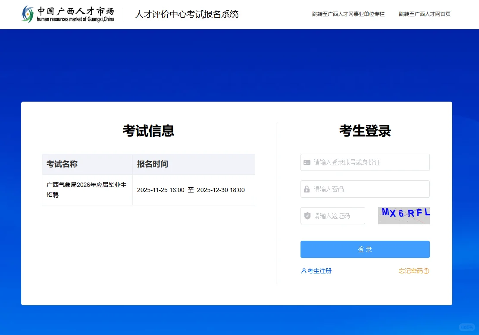Click the shield icon in captcha field
The image size is (479, 335).
307,216
